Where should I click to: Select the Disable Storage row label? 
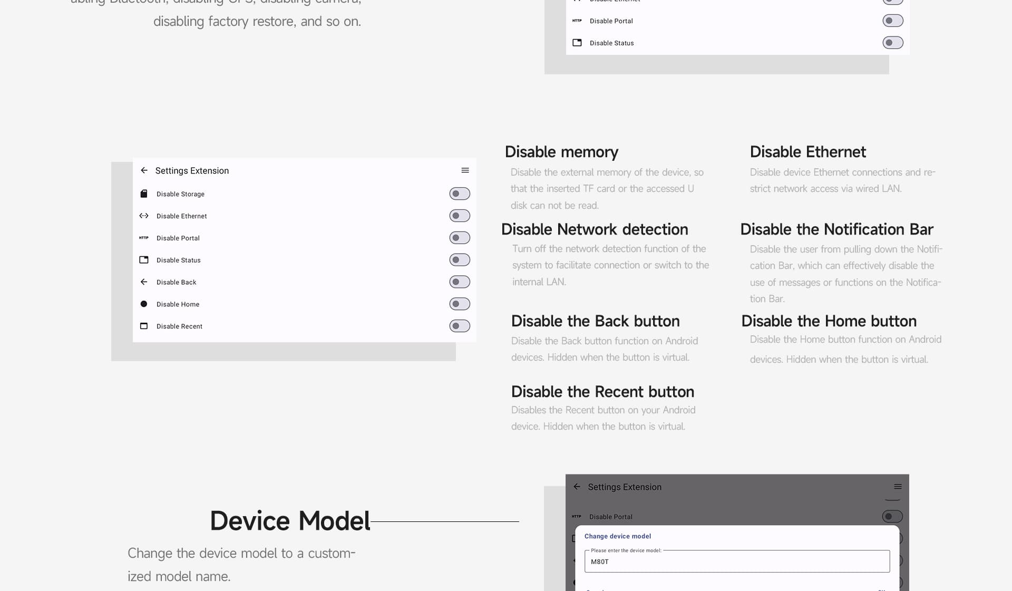pyautogui.click(x=180, y=194)
